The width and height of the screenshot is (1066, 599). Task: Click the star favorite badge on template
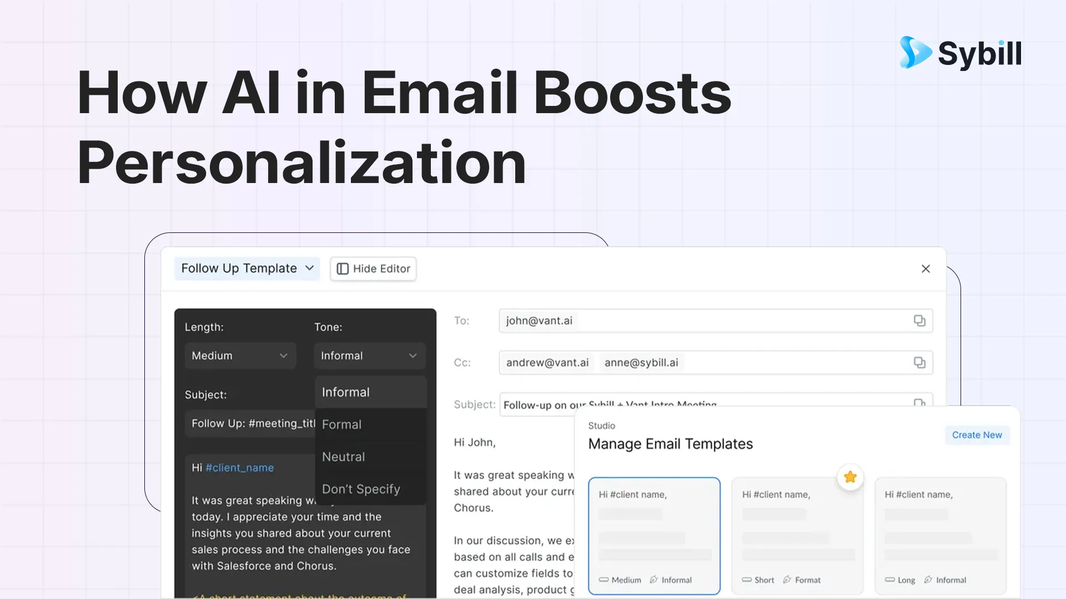tap(850, 477)
